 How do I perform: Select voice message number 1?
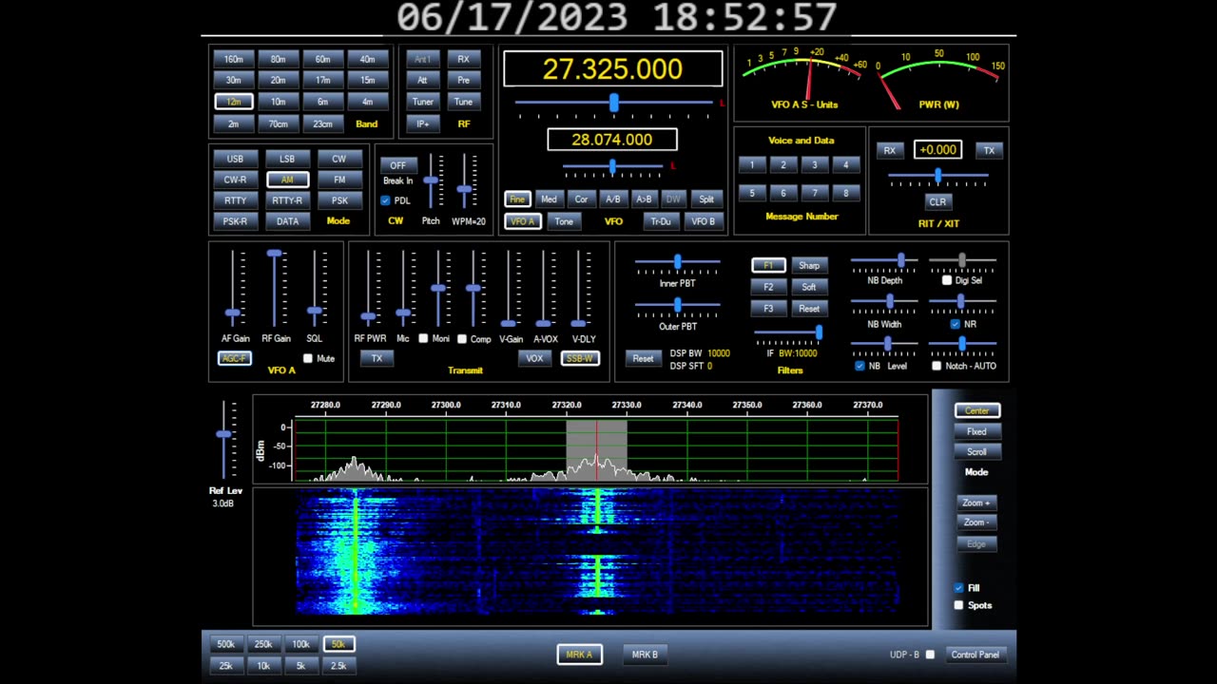click(x=751, y=164)
